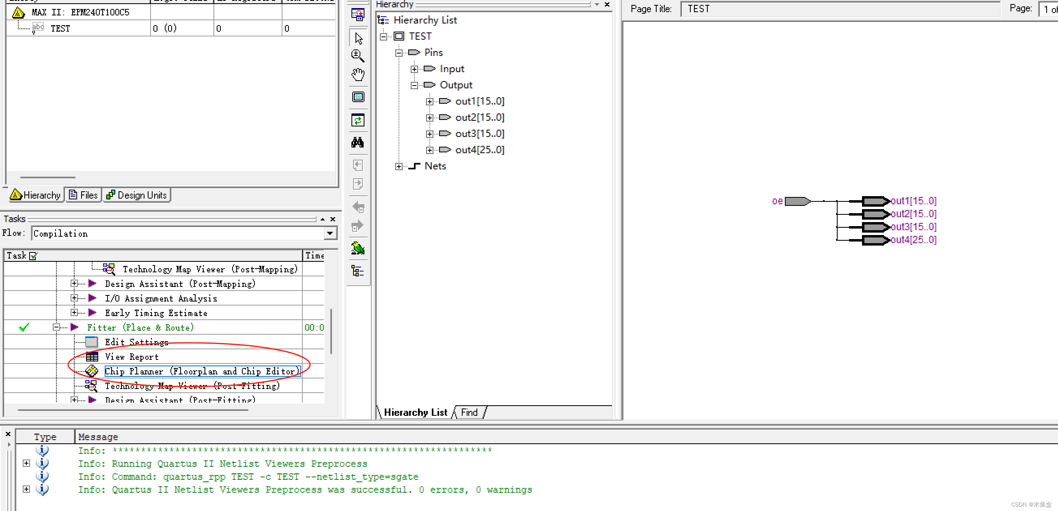
Task: Collapse the Fitter (Place & Route) task
Action: click(56, 327)
